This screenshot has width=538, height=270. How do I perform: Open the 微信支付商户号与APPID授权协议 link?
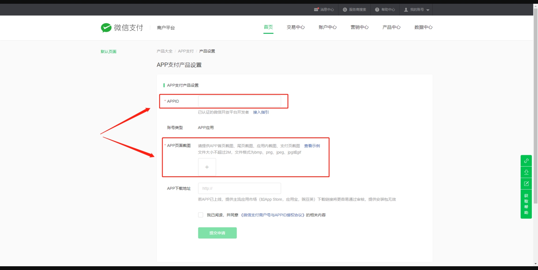[x=272, y=215]
